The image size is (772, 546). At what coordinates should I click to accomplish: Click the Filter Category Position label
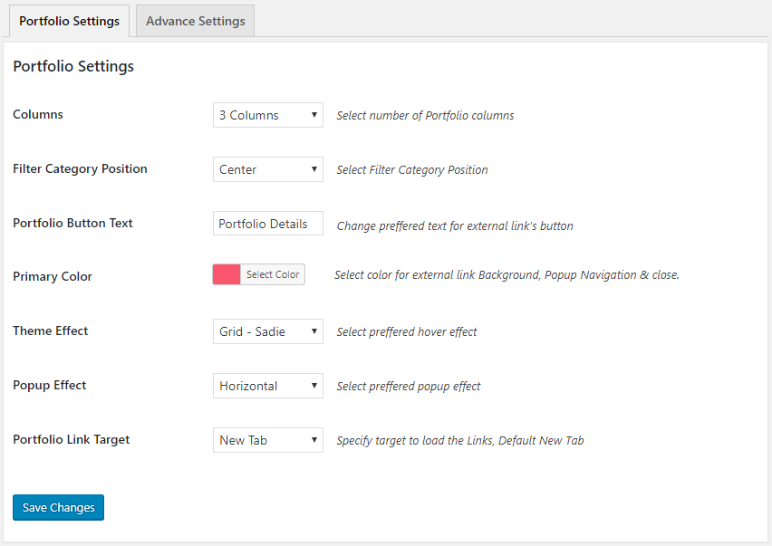pos(80,168)
